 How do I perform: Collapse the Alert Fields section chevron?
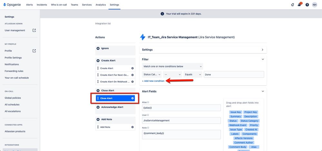(262, 91)
